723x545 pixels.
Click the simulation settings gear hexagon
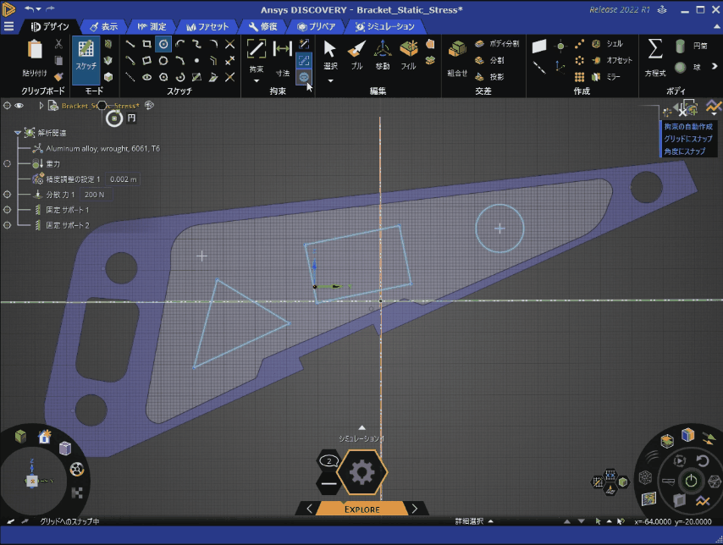coord(362,472)
